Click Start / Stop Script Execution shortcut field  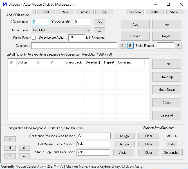93,152
